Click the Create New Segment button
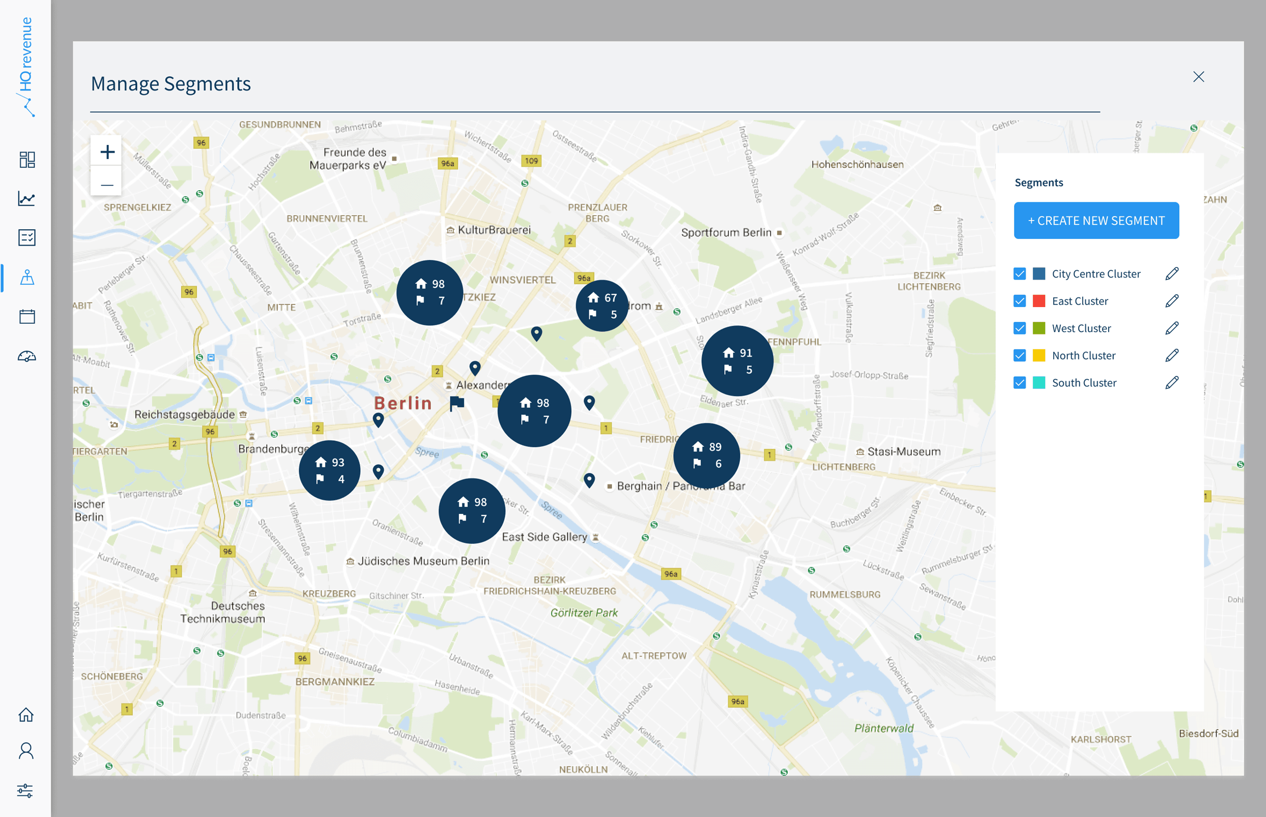The width and height of the screenshot is (1266, 817). click(x=1096, y=220)
